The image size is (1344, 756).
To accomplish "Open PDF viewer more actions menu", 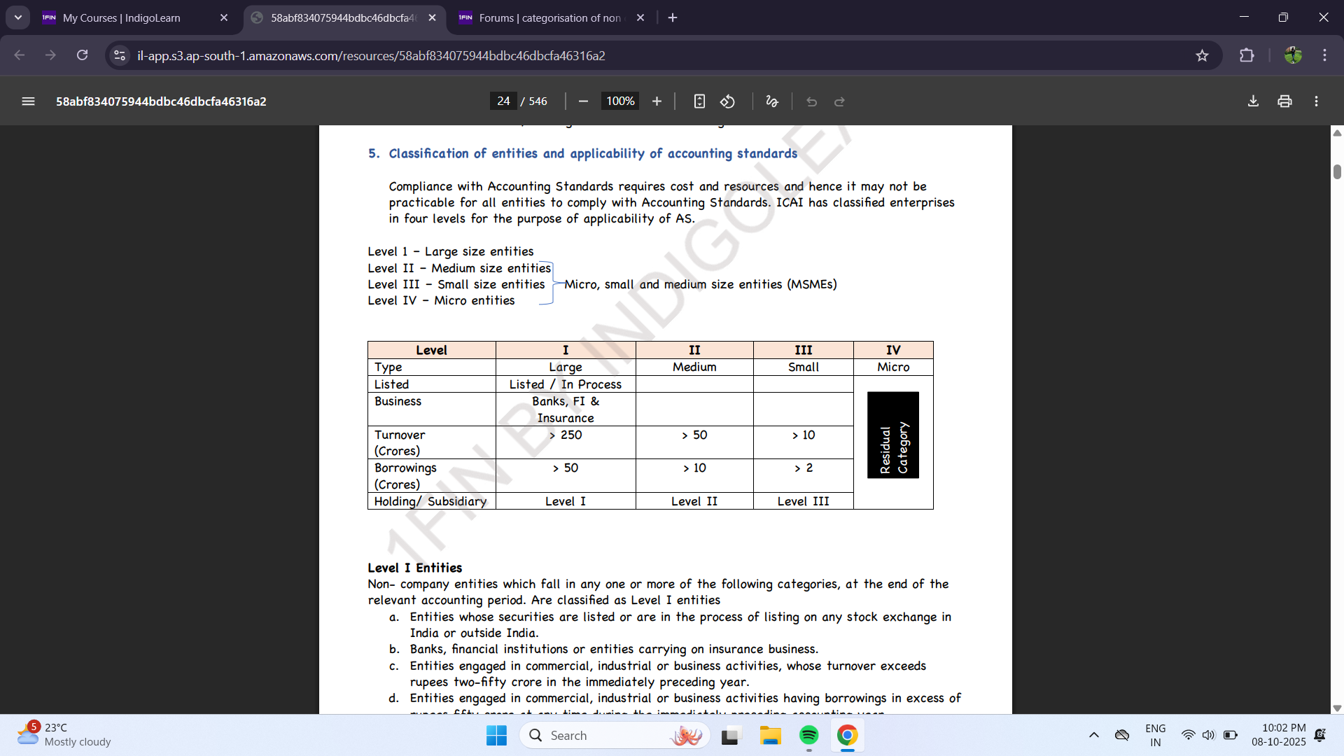I will [1316, 101].
